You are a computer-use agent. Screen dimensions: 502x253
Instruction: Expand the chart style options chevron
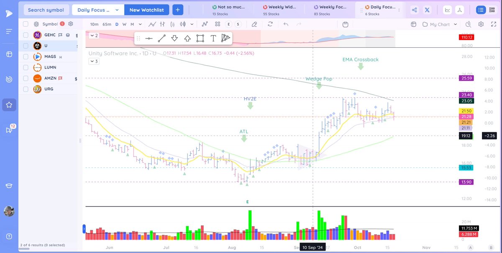click(x=192, y=24)
